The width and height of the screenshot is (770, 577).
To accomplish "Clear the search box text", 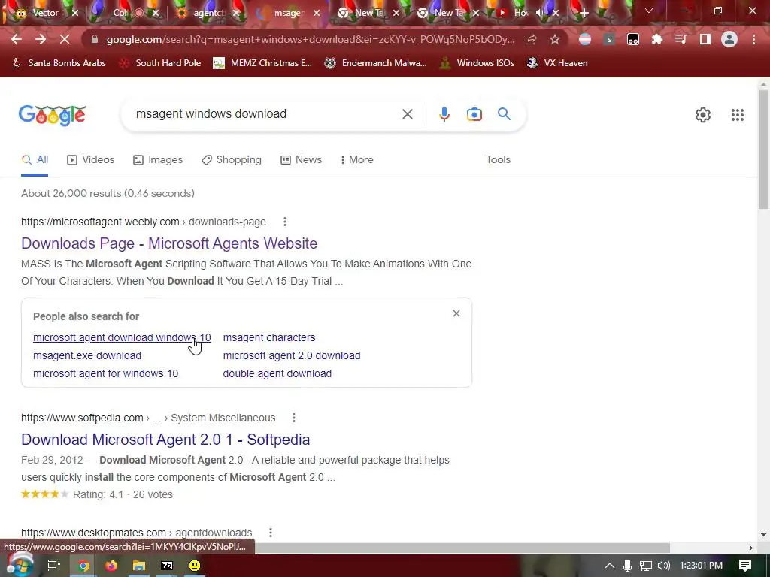I will point(407,114).
